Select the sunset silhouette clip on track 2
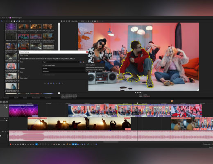Viewport: 213px width, 164px height. point(79,124)
